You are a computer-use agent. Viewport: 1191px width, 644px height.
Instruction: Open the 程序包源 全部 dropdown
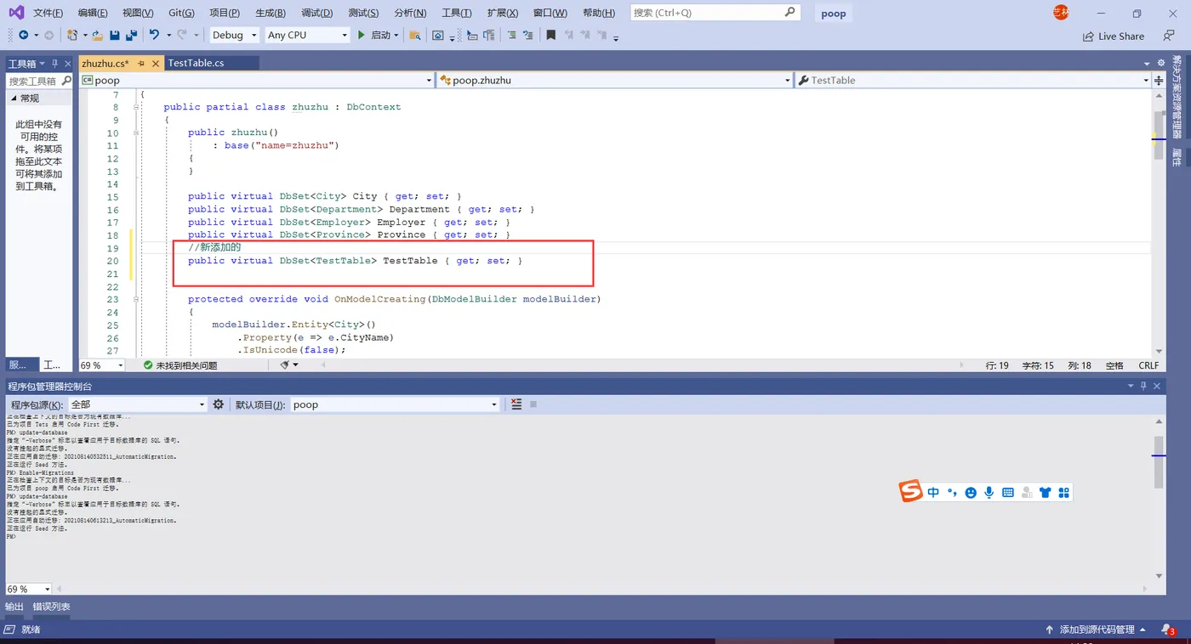(137, 404)
